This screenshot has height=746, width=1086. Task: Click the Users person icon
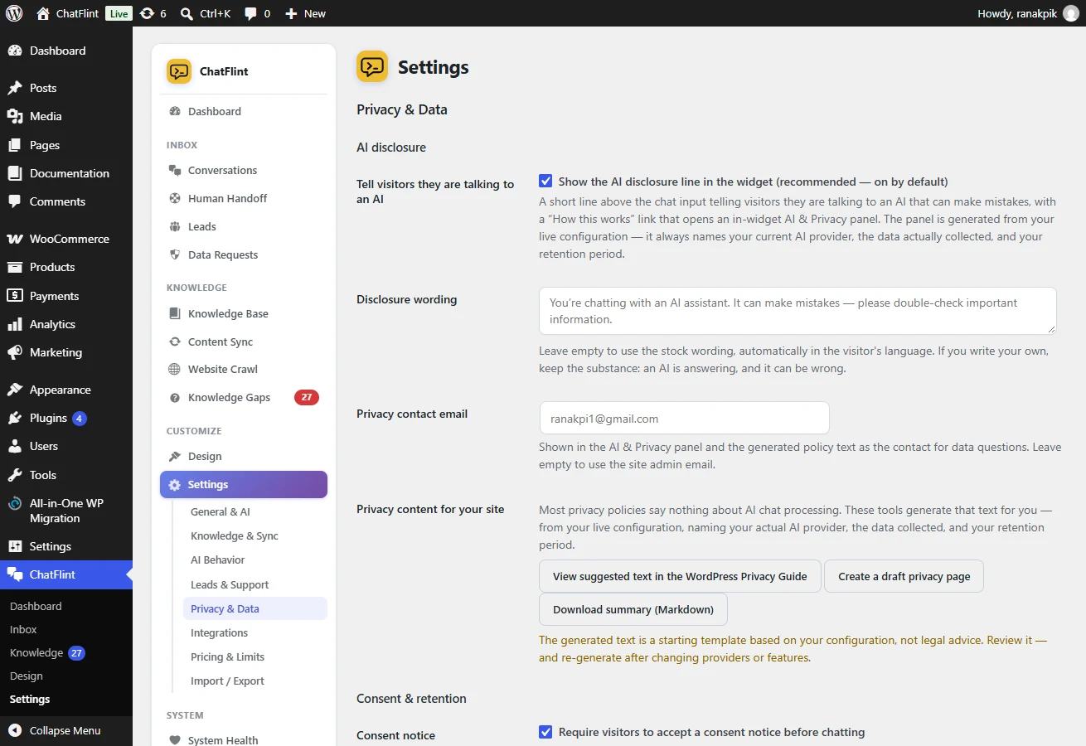click(x=15, y=446)
